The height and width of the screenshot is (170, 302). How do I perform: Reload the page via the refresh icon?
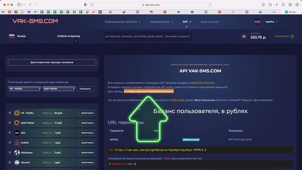tap(210, 5)
